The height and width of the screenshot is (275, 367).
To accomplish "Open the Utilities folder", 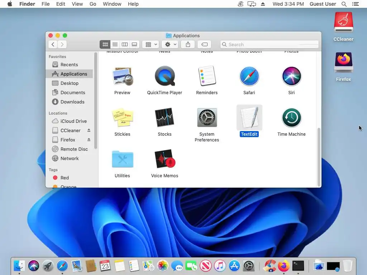I will point(123,159).
